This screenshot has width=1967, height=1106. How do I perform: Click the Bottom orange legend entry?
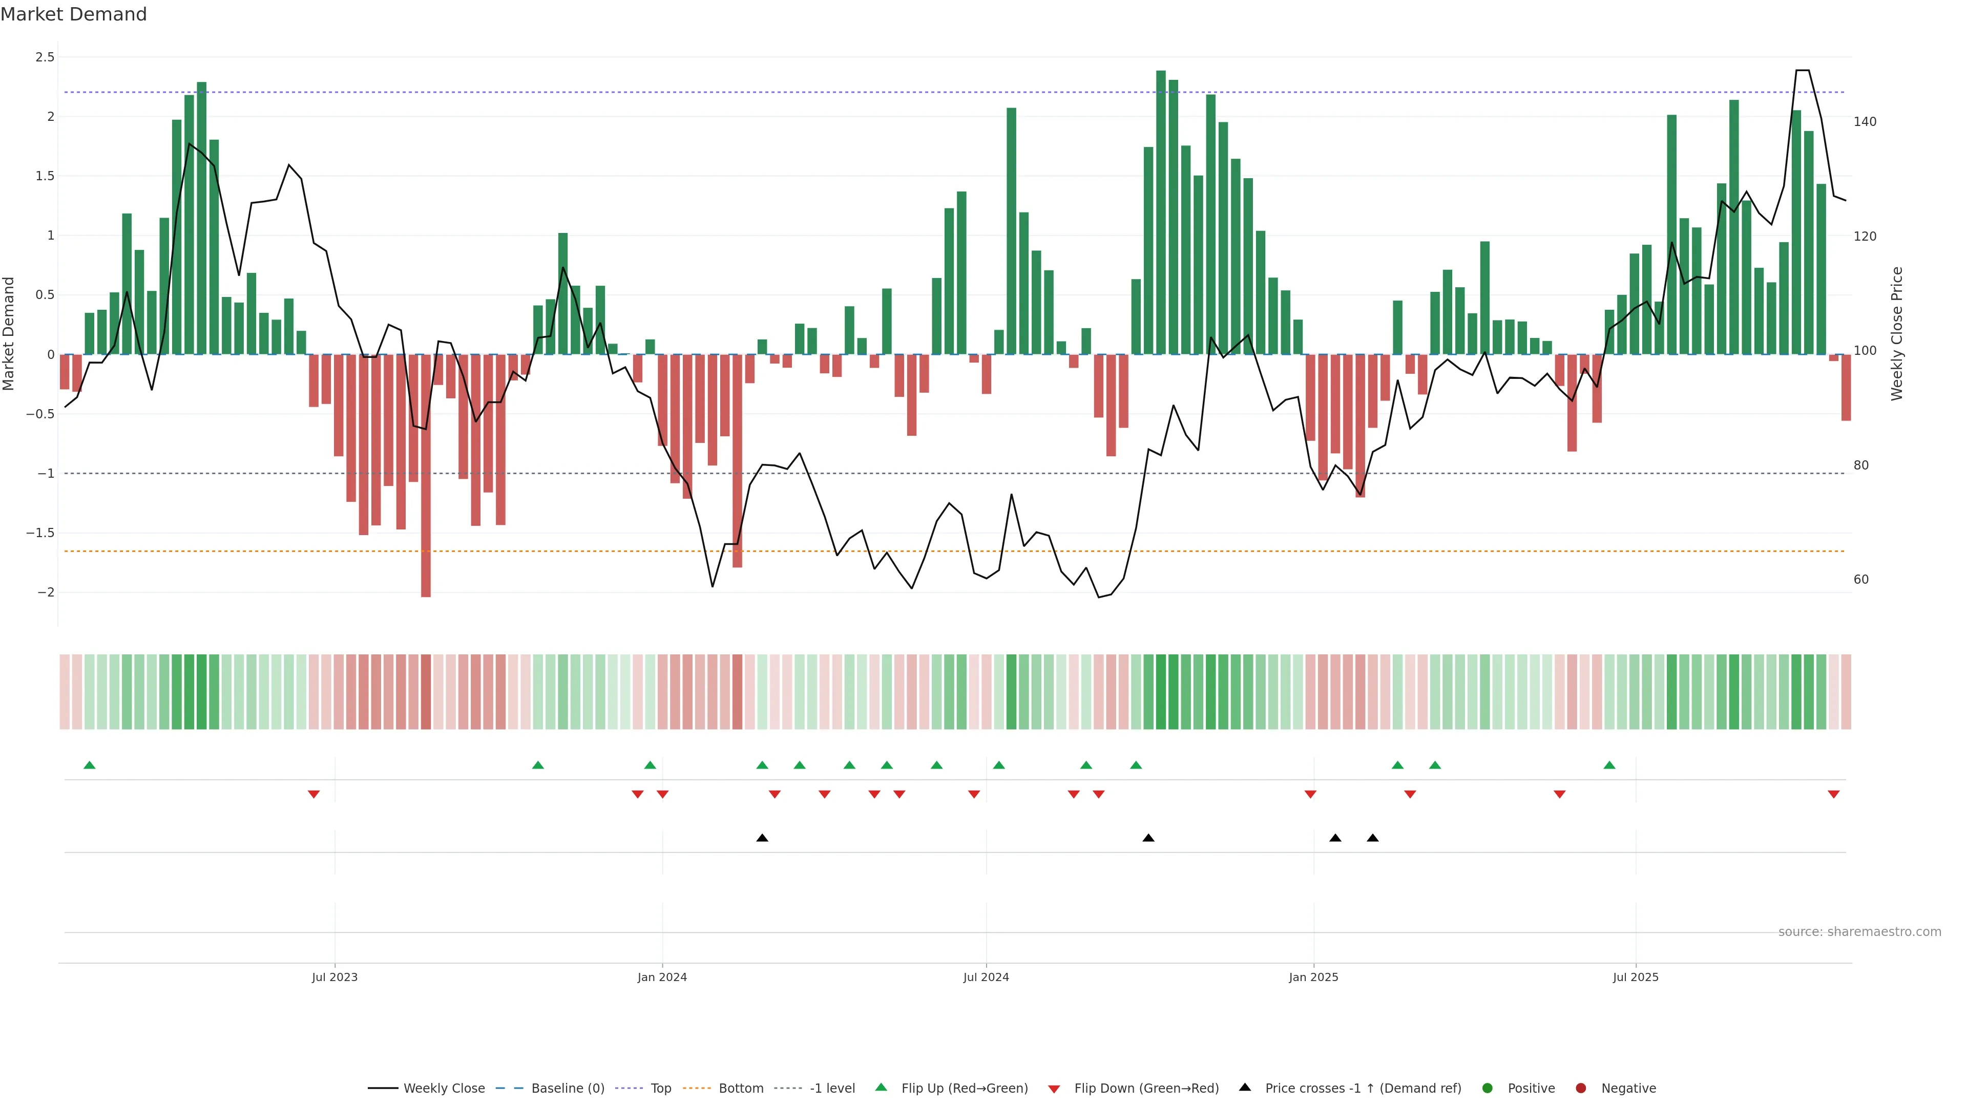point(740,1089)
